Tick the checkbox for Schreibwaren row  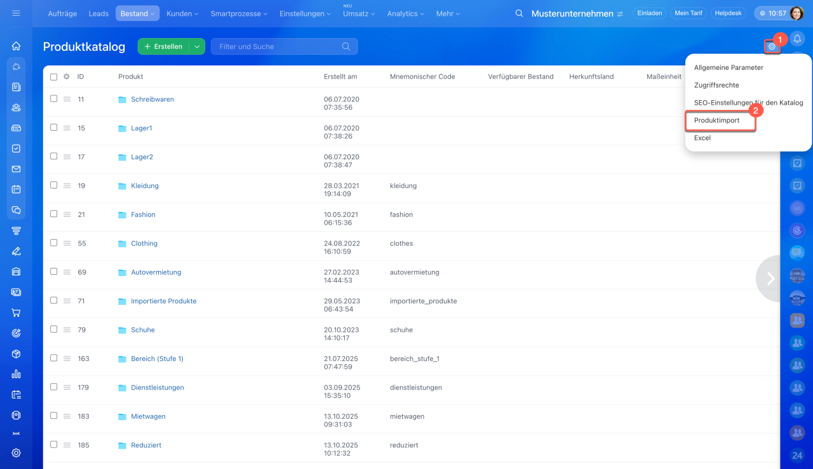click(54, 99)
